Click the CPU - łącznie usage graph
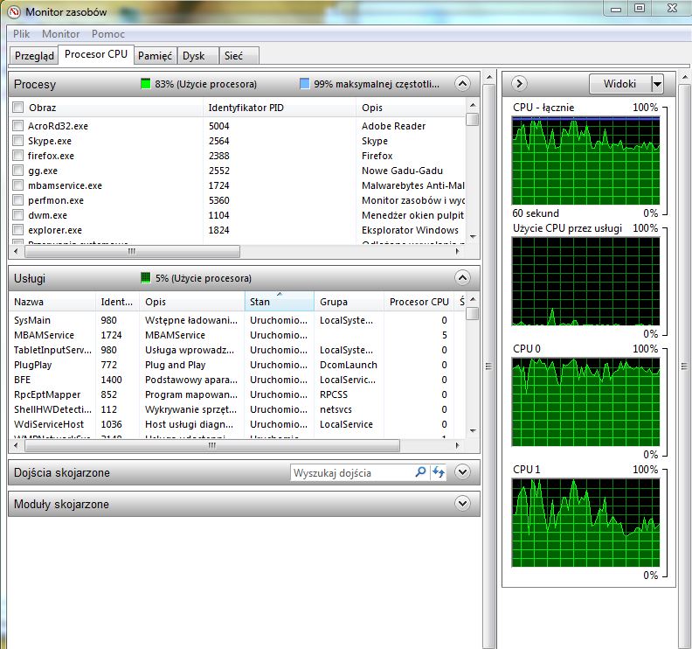The height and width of the screenshot is (649, 692). coord(585,160)
